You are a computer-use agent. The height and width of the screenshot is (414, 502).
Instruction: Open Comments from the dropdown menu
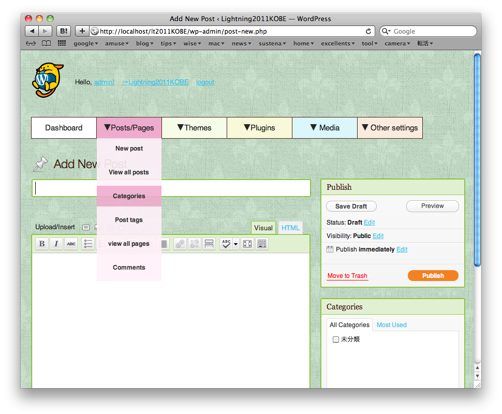[x=129, y=268]
